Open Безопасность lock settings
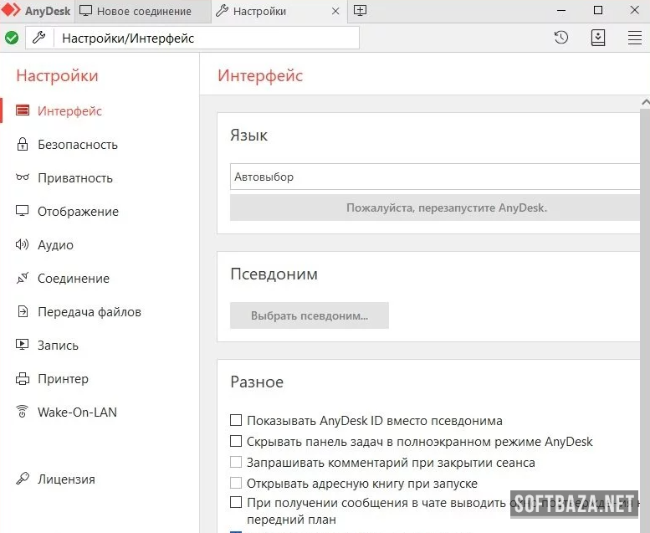The width and height of the screenshot is (650, 533). click(77, 145)
